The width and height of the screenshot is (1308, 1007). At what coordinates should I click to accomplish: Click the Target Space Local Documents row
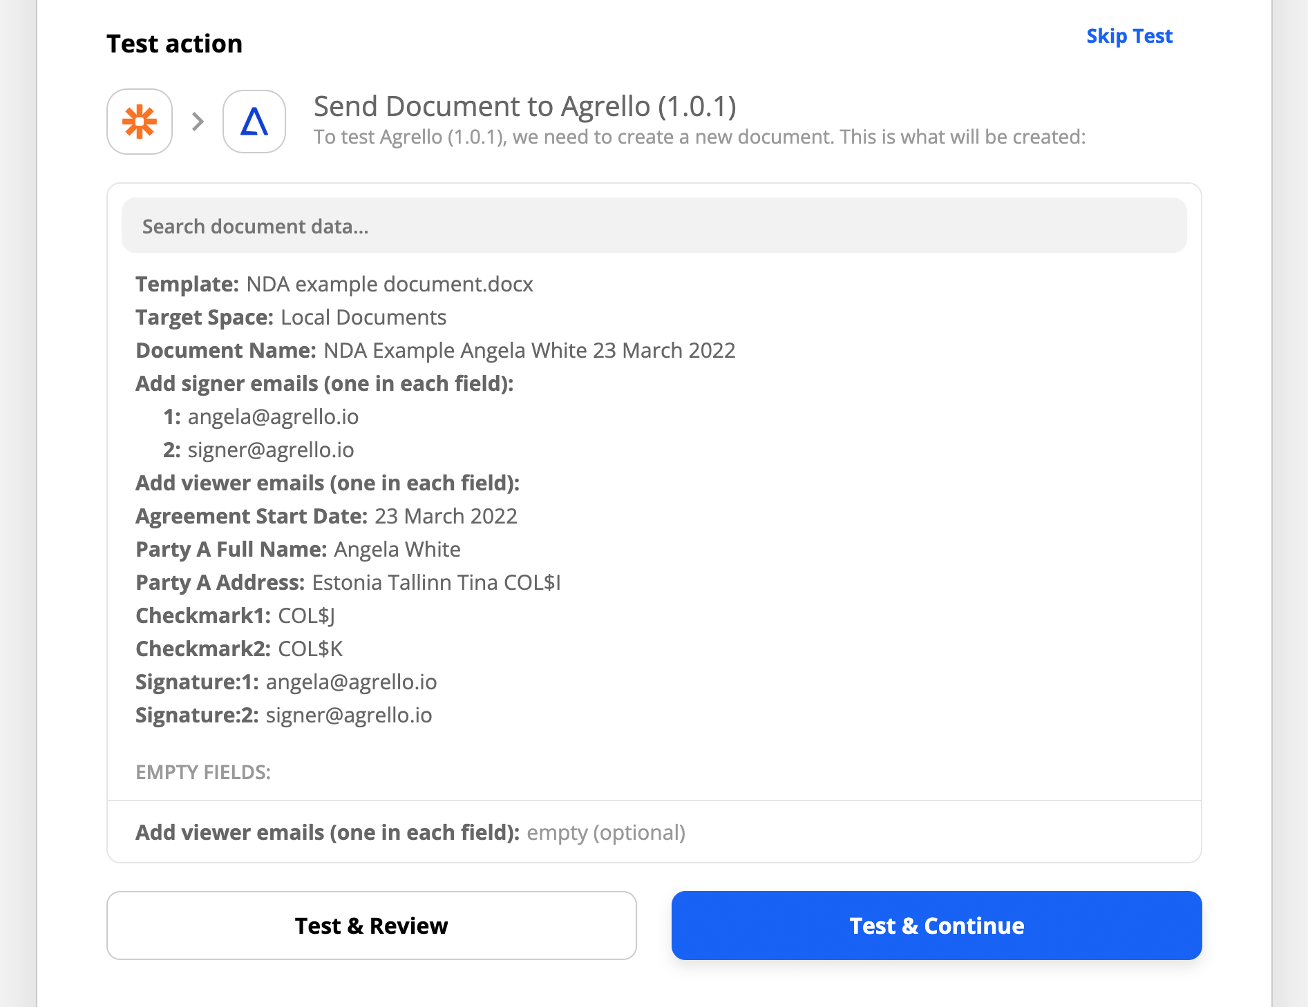[x=291, y=318]
